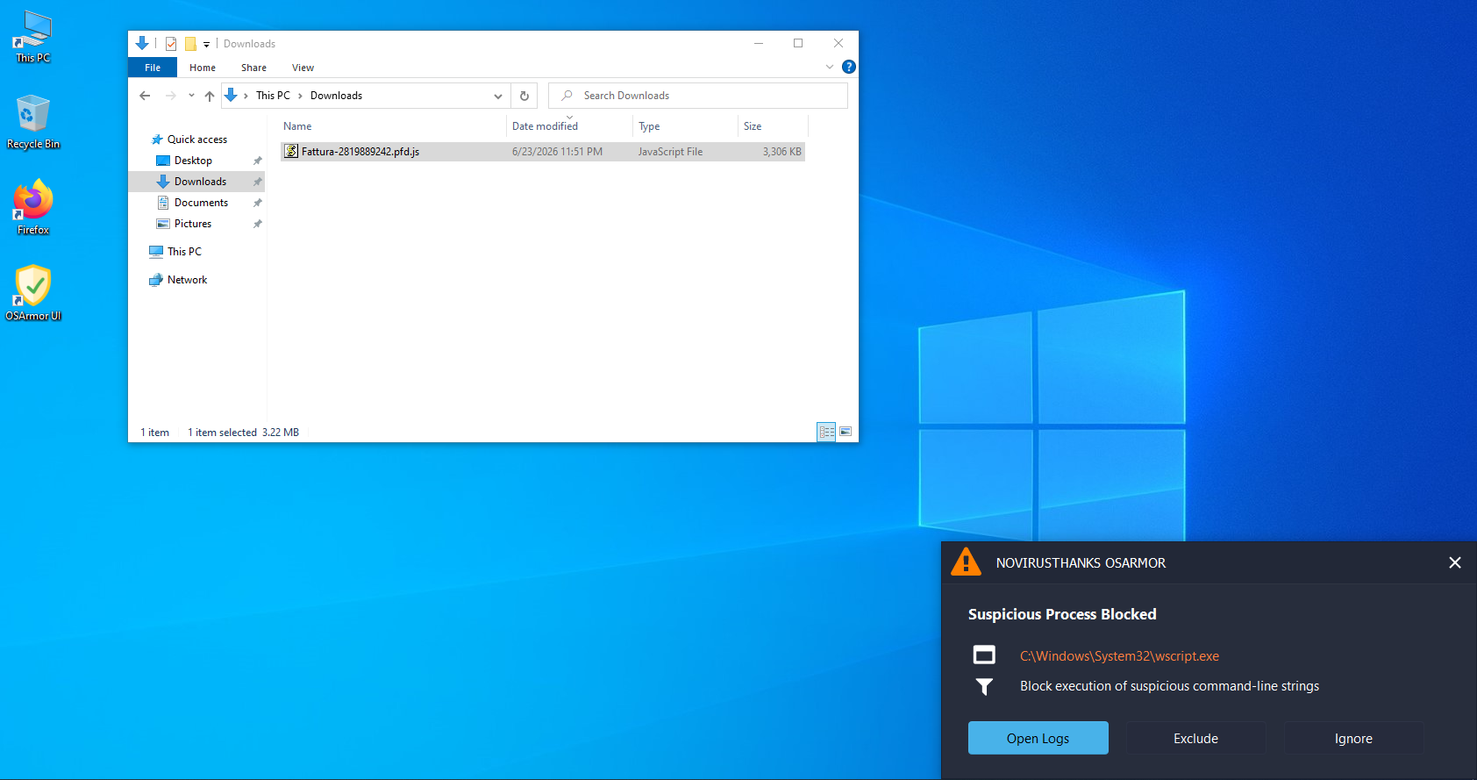This screenshot has height=780, width=1477.
Task: Switch to the Home ribbon tab
Action: tap(203, 68)
